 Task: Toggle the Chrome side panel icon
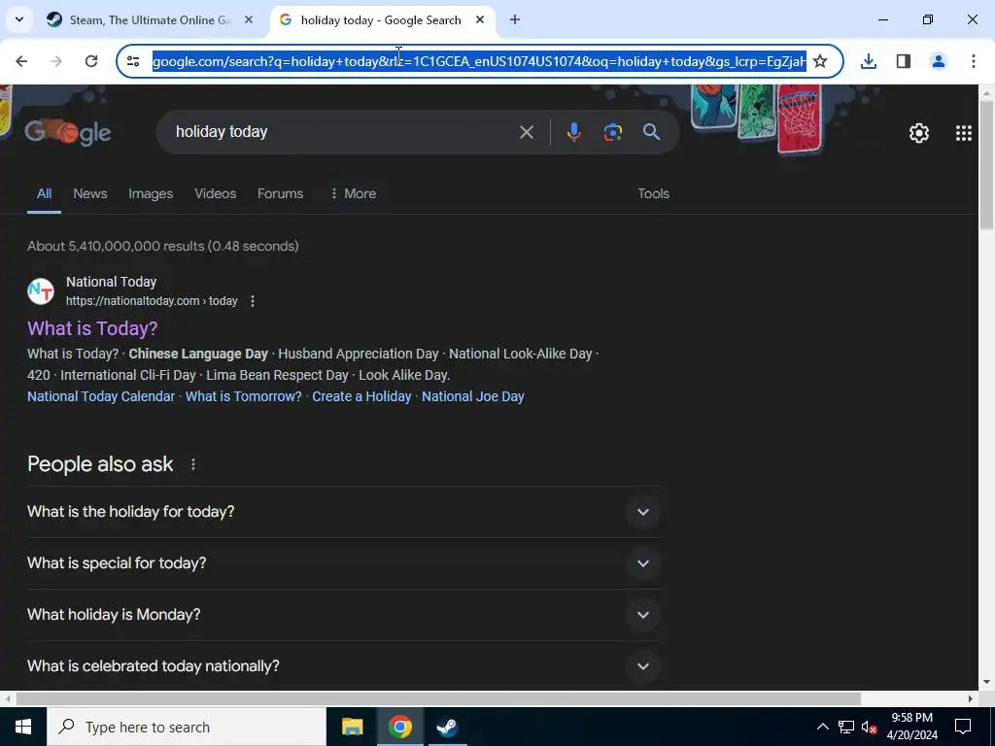tap(904, 61)
